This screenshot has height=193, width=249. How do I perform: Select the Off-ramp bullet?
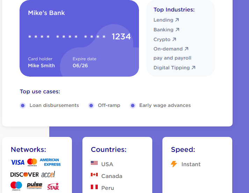(91, 106)
